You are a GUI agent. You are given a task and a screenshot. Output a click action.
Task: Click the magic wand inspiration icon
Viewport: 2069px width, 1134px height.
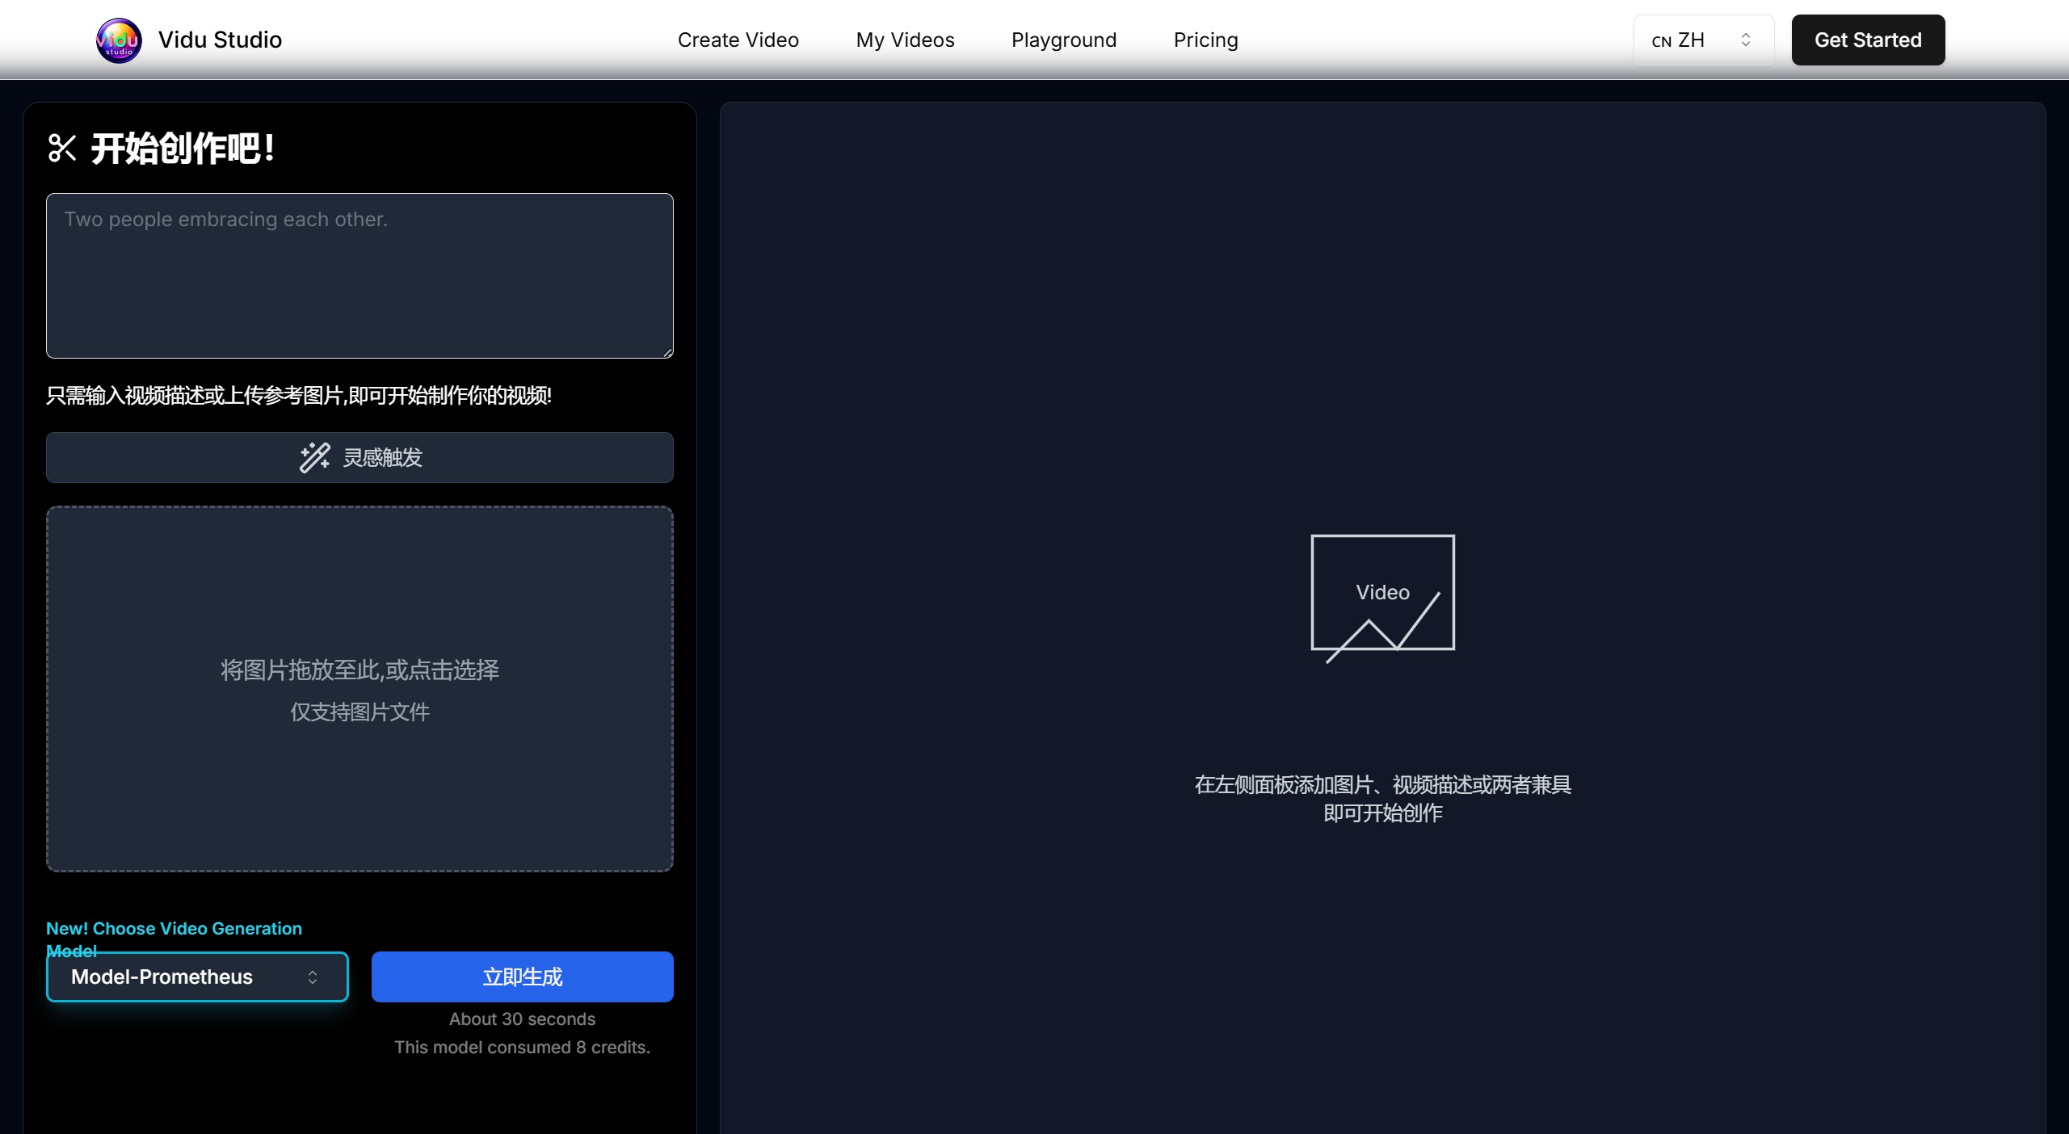[x=314, y=457]
